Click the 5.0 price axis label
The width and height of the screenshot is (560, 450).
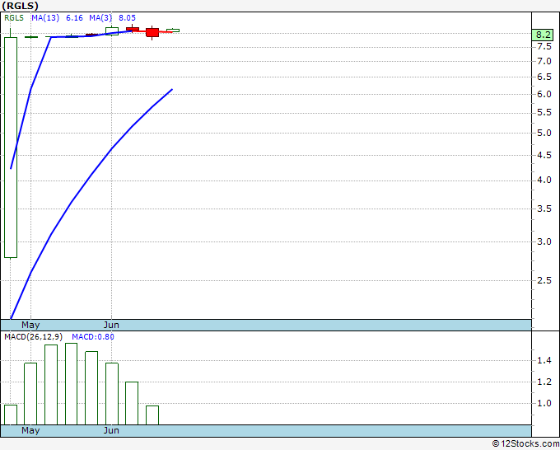[544, 133]
